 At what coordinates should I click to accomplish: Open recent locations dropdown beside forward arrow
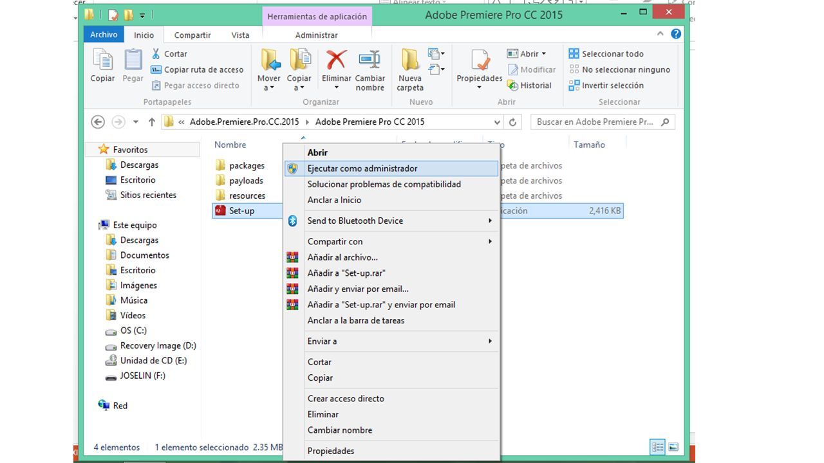[135, 122]
